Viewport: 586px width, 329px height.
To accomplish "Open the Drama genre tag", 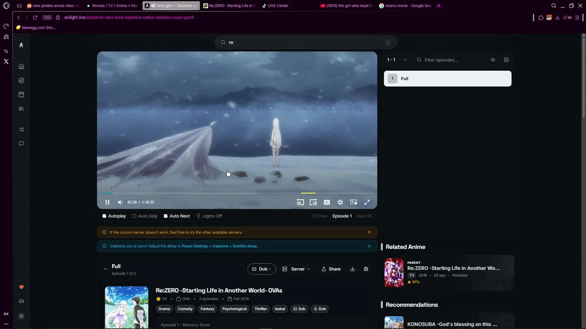I will click(164, 309).
